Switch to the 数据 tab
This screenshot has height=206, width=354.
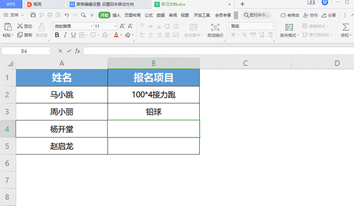[x=161, y=15]
